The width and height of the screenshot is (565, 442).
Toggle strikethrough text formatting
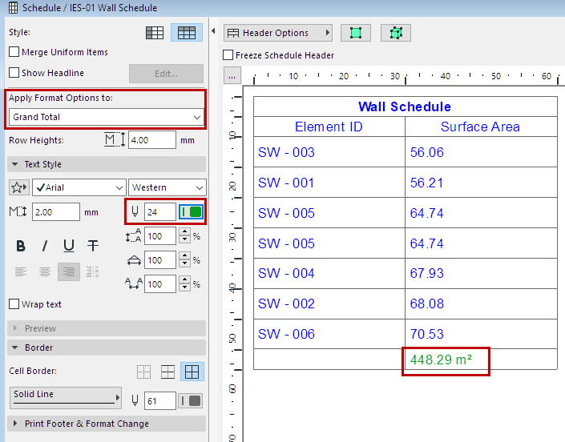coord(93,246)
